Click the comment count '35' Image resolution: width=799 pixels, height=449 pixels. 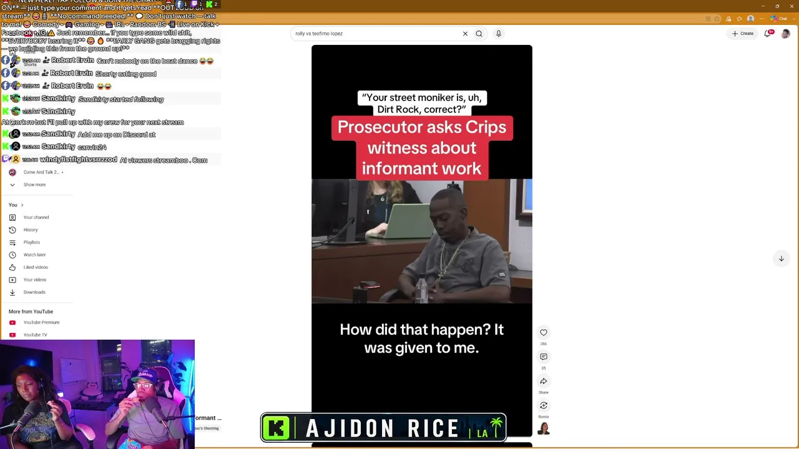pos(544,369)
